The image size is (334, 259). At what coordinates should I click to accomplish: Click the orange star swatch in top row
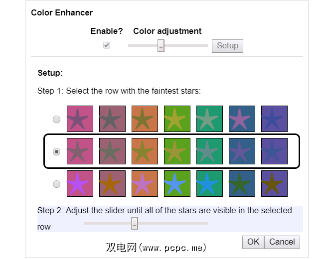(145, 119)
